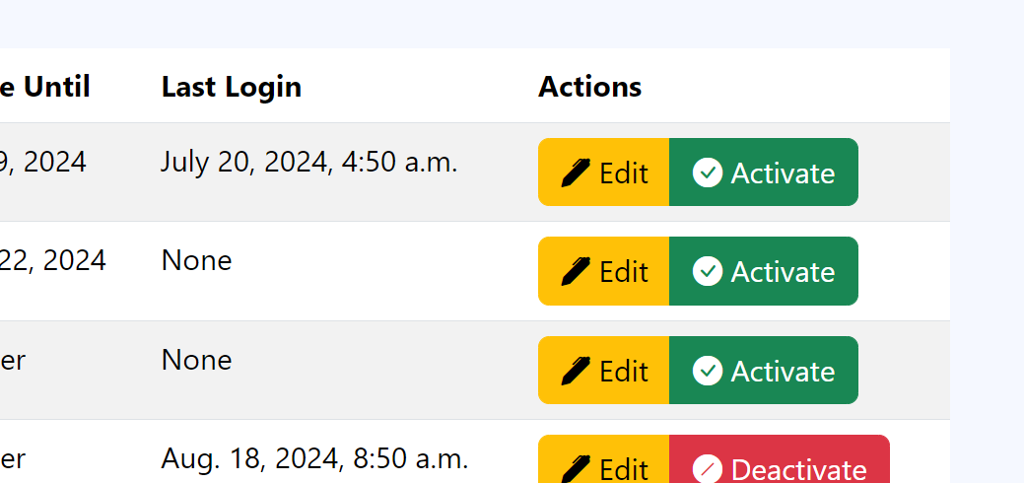Select the July 20, 2024, 4:50 a.m. cell
The height and width of the screenshot is (483, 1024).
(308, 162)
